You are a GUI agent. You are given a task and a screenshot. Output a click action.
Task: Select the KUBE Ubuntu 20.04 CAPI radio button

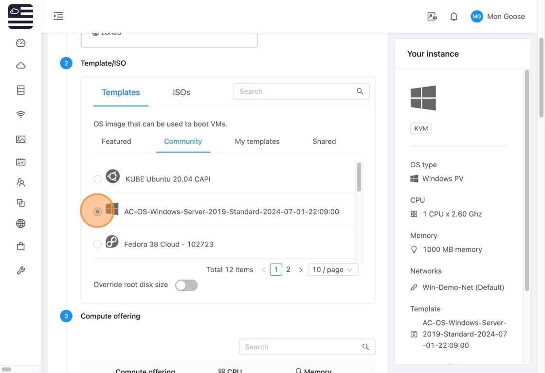point(98,179)
